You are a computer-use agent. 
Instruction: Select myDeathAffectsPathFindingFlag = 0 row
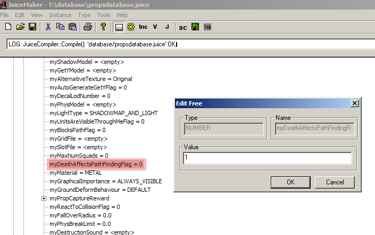pyautogui.click(x=96, y=164)
